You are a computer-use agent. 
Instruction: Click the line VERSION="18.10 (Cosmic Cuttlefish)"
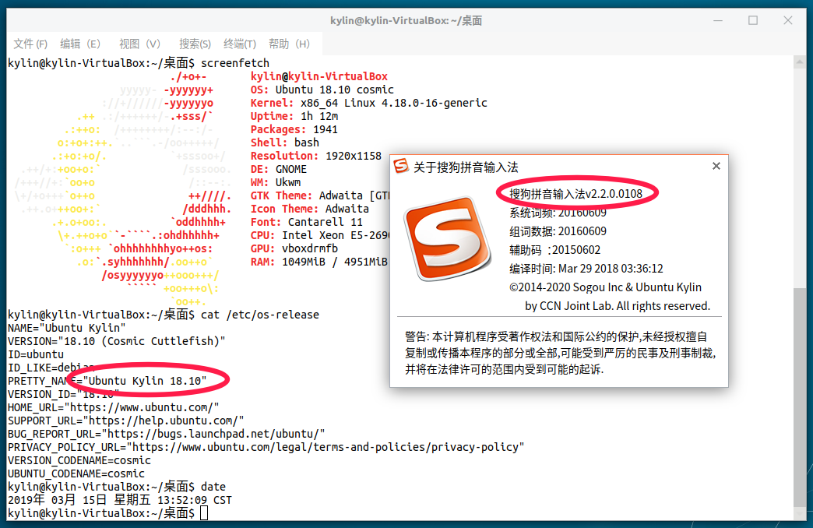[117, 341]
